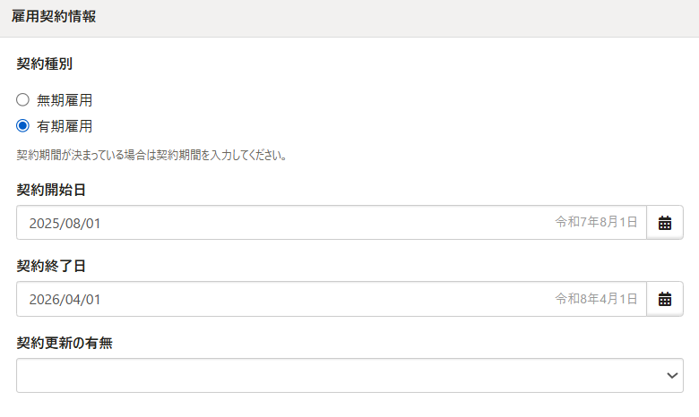
Task: Click the 契約終了日 field label
Action: (51, 266)
